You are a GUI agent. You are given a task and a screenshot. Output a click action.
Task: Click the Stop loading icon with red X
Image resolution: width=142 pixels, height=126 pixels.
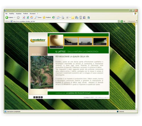coord(24,18)
